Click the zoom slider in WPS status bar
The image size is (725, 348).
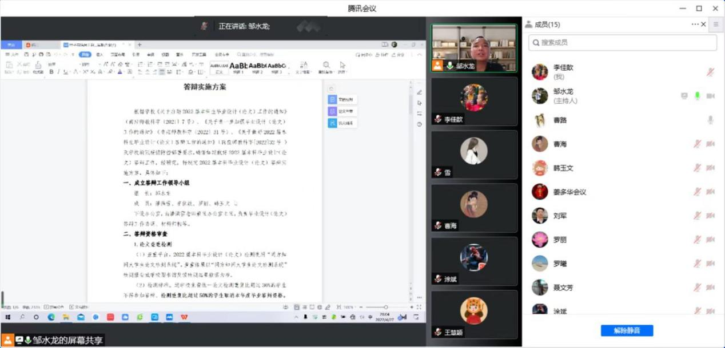(386, 307)
